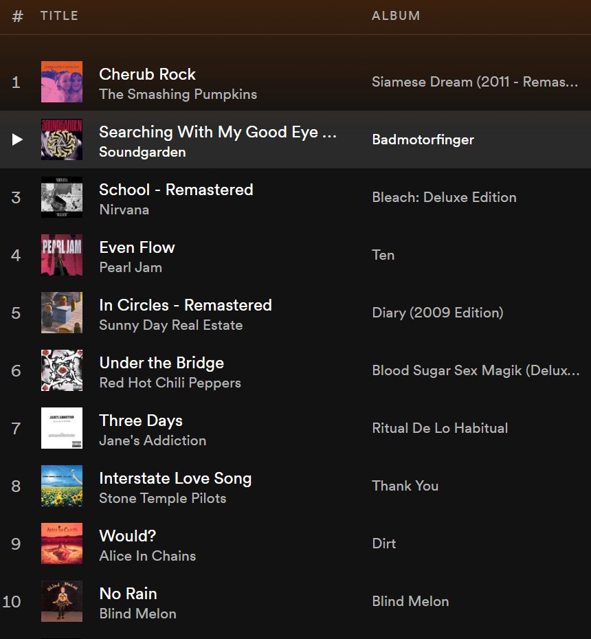Image resolution: width=591 pixels, height=639 pixels.
Task: Open Siamese Dream album link
Action: point(475,82)
